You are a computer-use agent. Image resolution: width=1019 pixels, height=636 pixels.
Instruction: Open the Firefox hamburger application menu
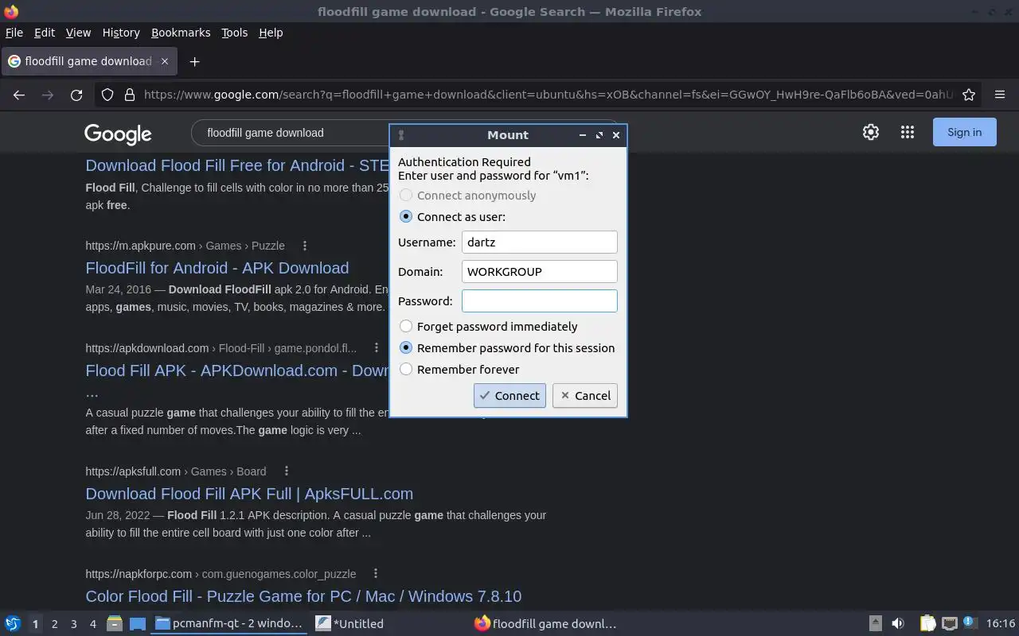pyautogui.click(x=1000, y=95)
